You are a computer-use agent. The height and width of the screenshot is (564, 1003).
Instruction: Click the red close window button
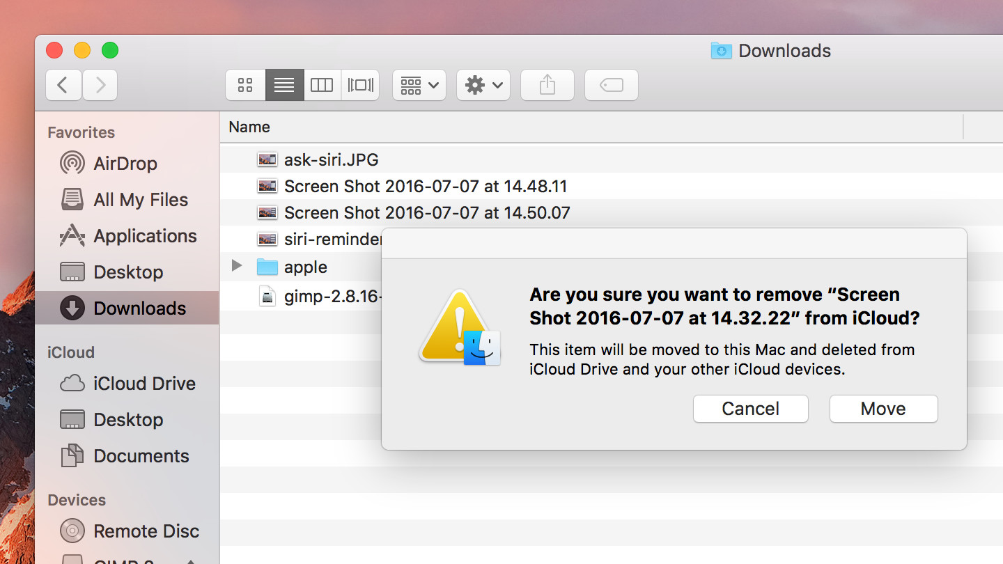[x=54, y=50]
